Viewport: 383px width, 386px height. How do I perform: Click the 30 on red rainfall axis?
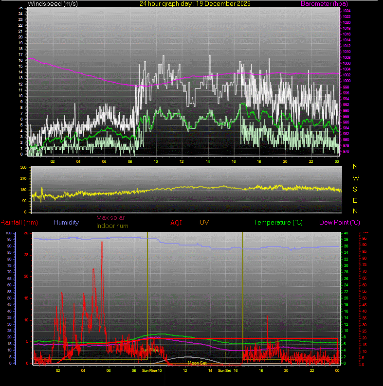[26, 233]
